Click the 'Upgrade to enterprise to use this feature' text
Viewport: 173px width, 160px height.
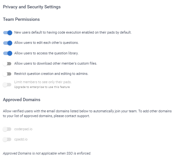[42, 87]
